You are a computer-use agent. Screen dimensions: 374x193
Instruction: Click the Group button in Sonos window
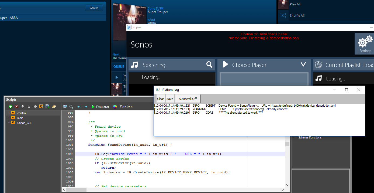pyautogui.click(x=94, y=8)
